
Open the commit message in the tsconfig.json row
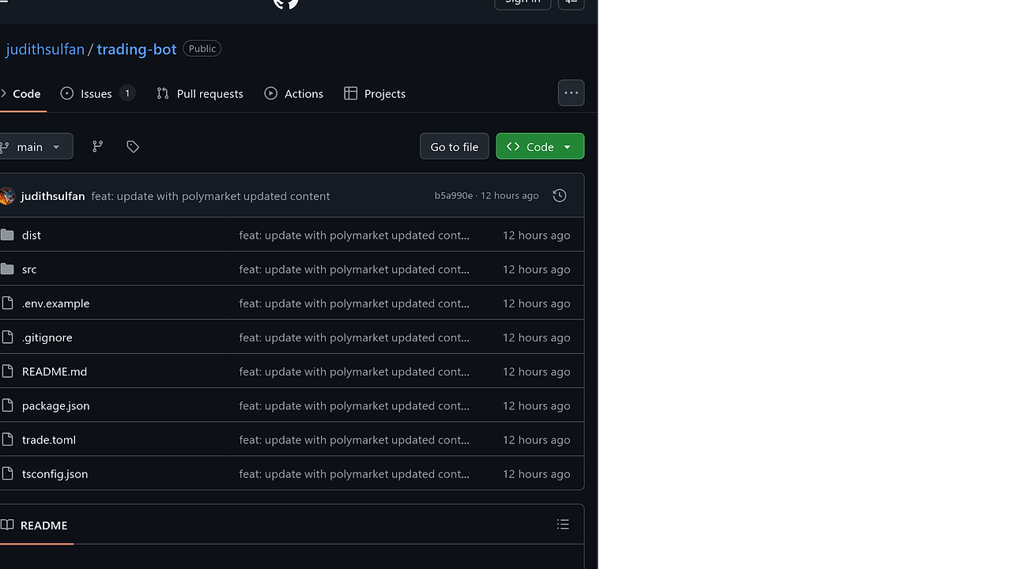pyautogui.click(x=354, y=473)
